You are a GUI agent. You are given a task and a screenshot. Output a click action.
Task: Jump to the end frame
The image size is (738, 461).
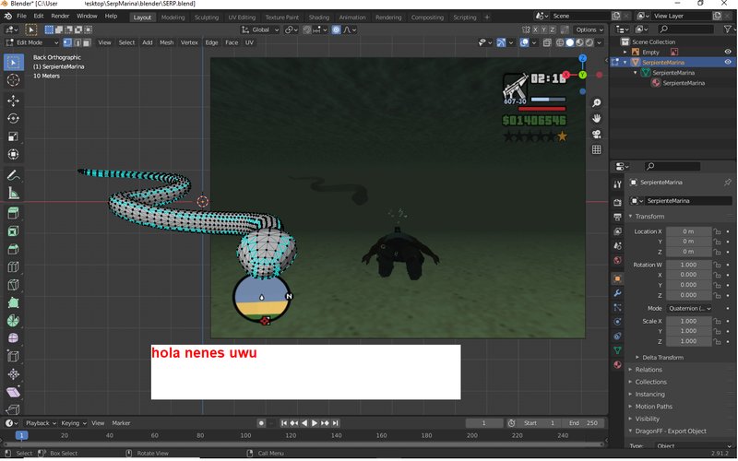pos(335,423)
